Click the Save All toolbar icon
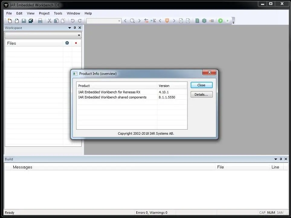This screenshot has height=218, width=291. 31,21
